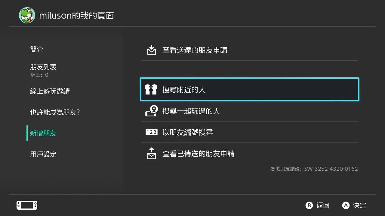Choose 查看送達的朋友申請 option

[x=250, y=50]
